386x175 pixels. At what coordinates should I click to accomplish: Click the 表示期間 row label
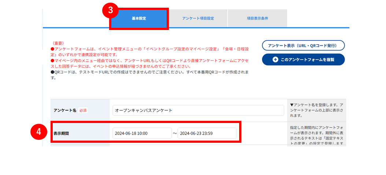pyautogui.click(x=61, y=133)
